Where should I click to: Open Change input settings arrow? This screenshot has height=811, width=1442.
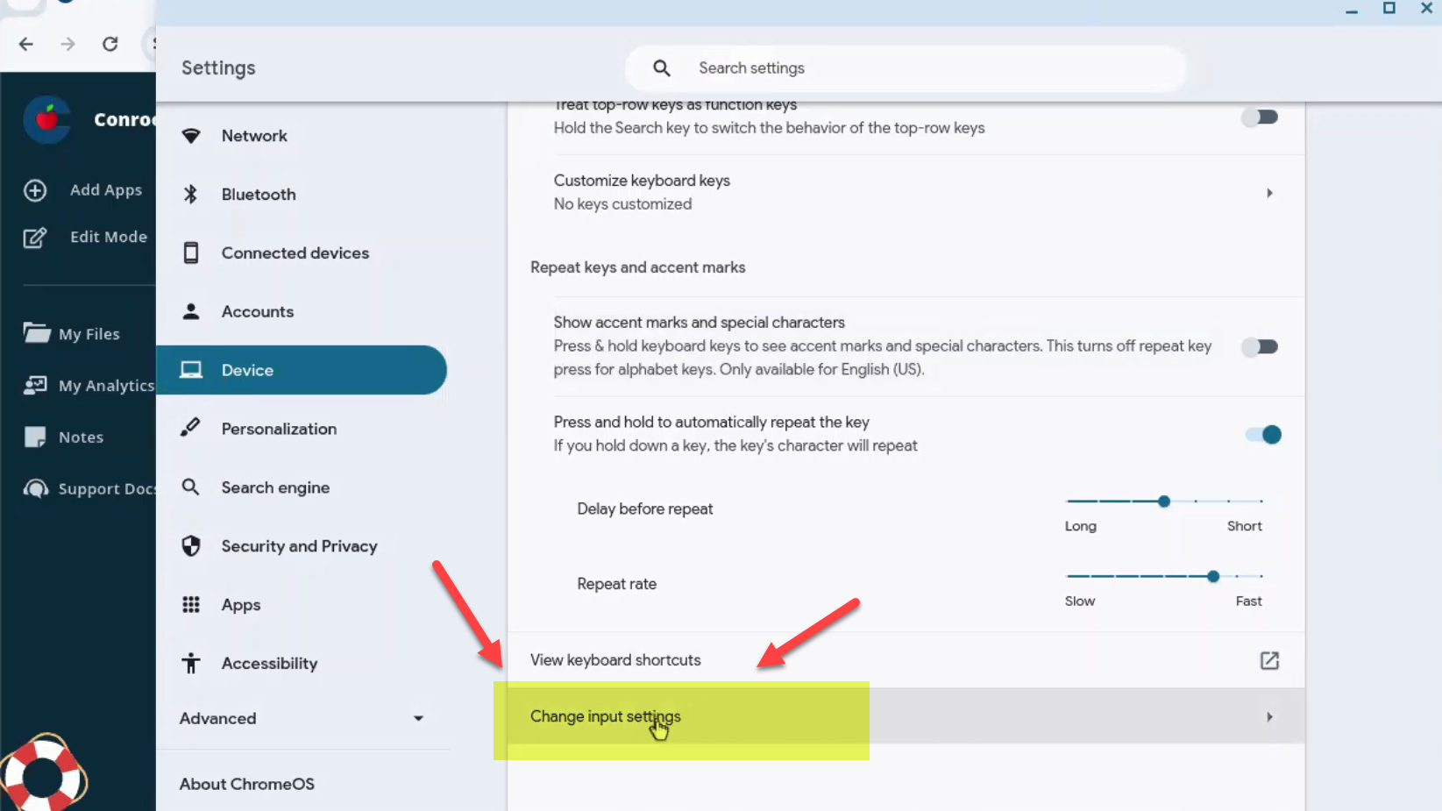pos(1268,717)
